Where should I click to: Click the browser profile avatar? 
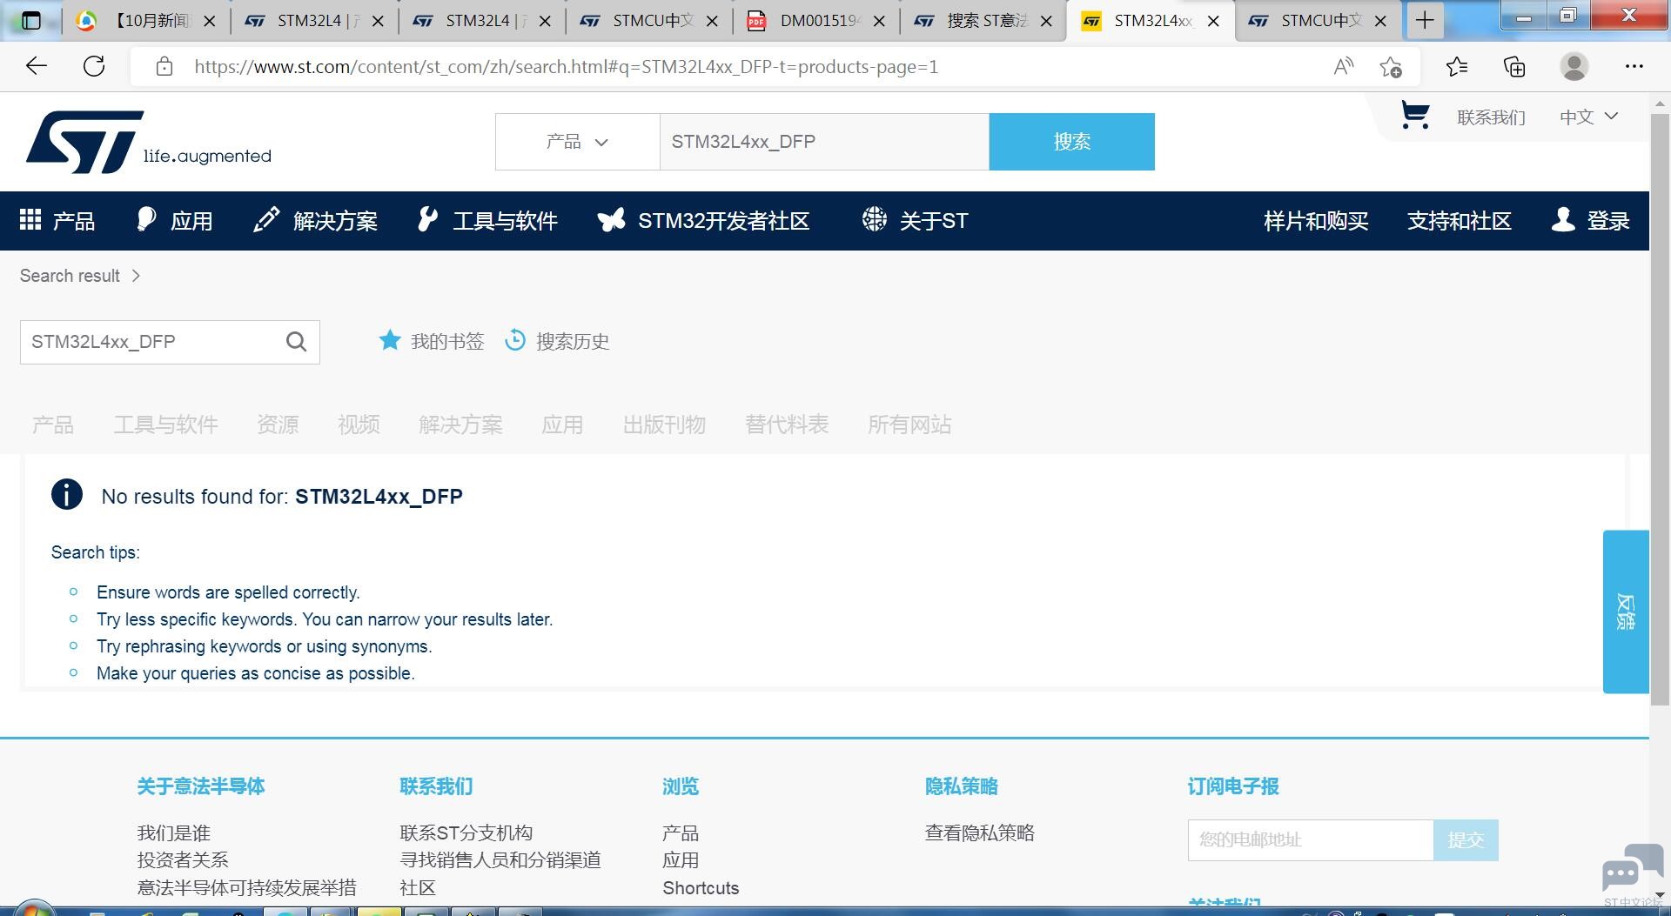click(1574, 67)
